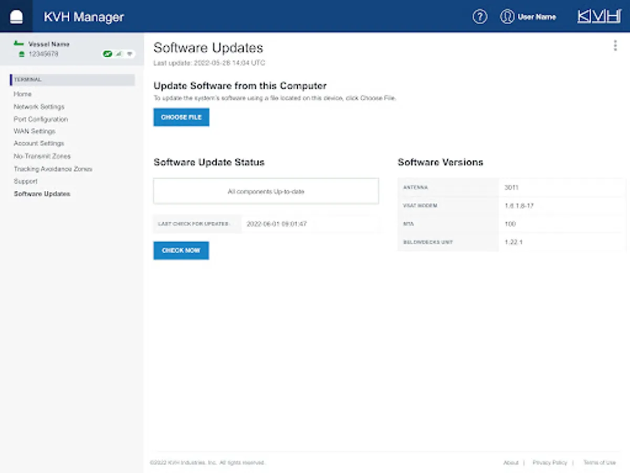Click the VSAT MODEM row label
This screenshot has width=630, height=473.
coord(420,205)
